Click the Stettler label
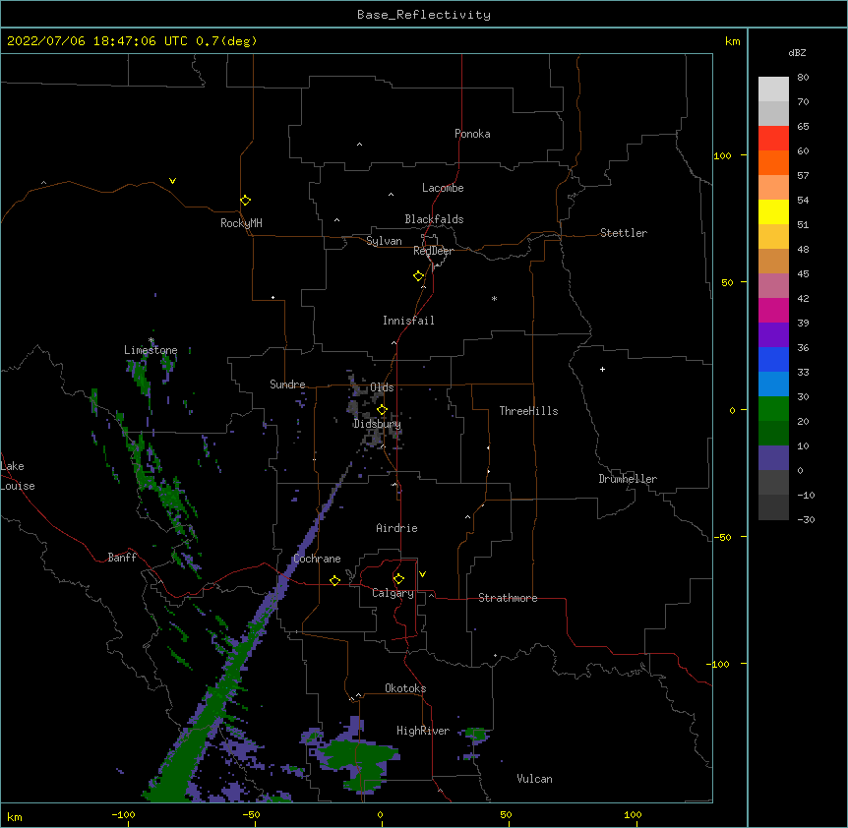 click(624, 233)
